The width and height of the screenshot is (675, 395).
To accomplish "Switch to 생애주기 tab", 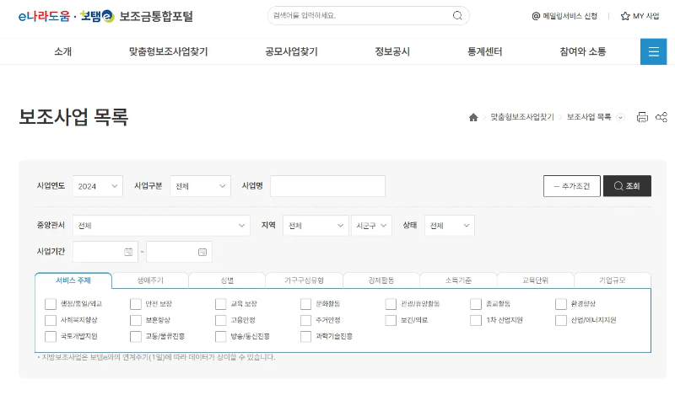I will 150,280.
